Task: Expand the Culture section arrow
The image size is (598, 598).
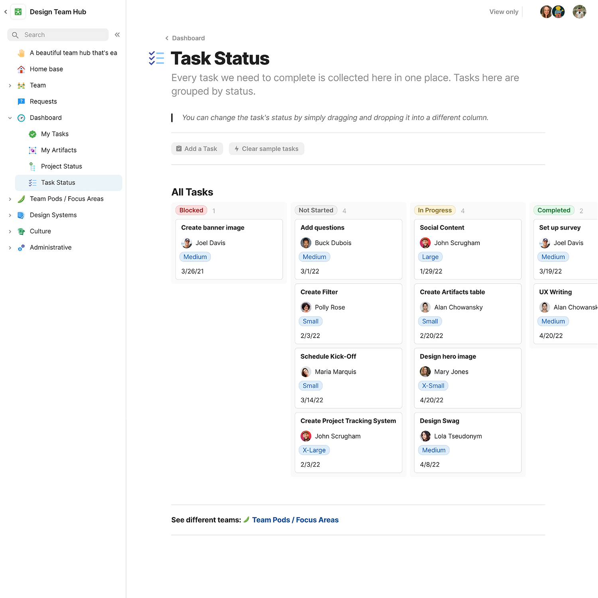Action: [10, 232]
